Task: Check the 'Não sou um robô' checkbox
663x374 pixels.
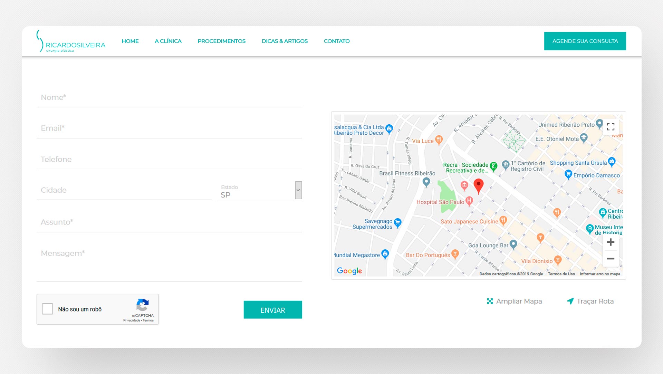Action: [48, 309]
